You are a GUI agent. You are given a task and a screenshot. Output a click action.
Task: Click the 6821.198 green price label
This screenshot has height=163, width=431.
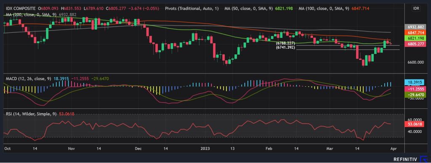point(415,38)
